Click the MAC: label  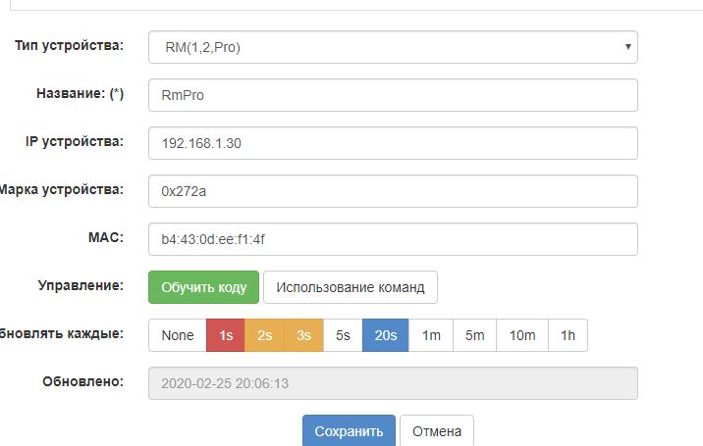pos(106,237)
